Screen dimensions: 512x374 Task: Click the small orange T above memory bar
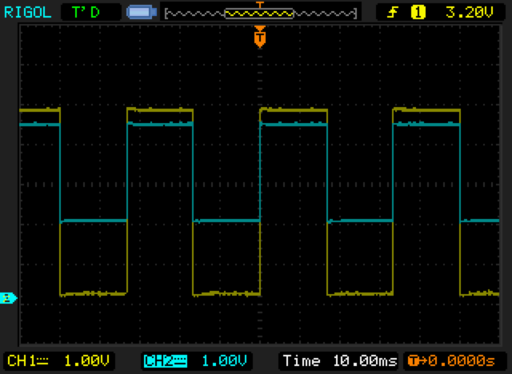tap(259, 5)
